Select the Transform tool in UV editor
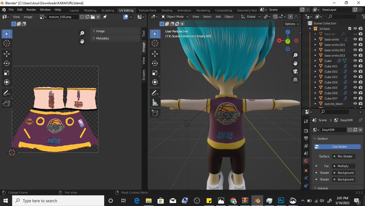365x206 pixels. tap(7, 82)
